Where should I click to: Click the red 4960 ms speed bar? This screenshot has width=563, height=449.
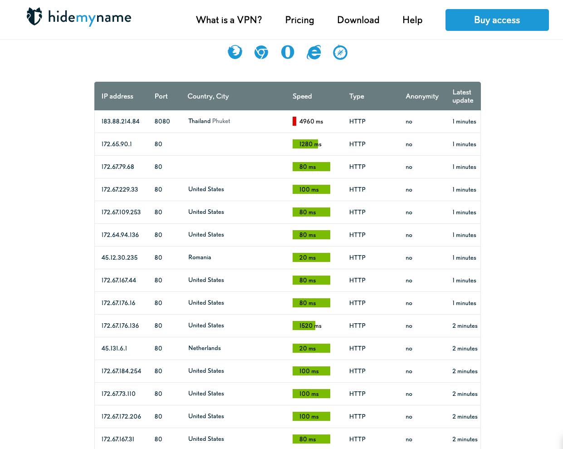click(294, 121)
